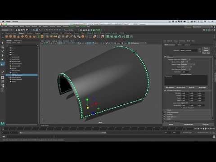Open the Attribute Editor Selected menu
The height and width of the screenshot is (162, 216).
coord(170,41)
